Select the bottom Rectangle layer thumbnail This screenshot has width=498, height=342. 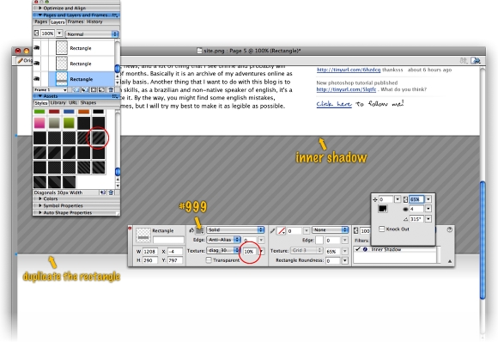tap(62, 79)
